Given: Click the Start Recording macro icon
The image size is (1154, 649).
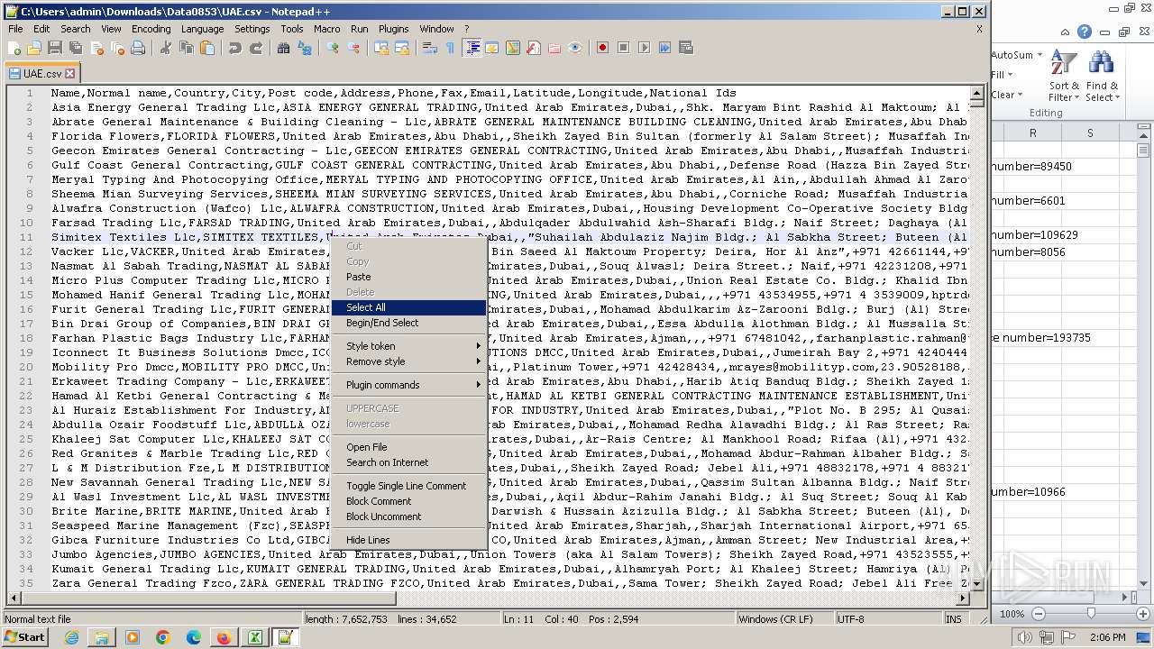Looking at the screenshot, I should 602,48.
